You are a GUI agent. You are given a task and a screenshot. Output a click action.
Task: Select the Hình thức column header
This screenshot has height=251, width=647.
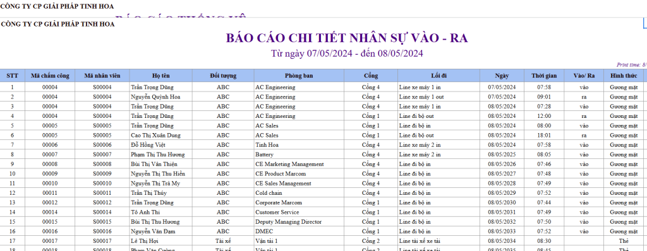pos(624,76)
